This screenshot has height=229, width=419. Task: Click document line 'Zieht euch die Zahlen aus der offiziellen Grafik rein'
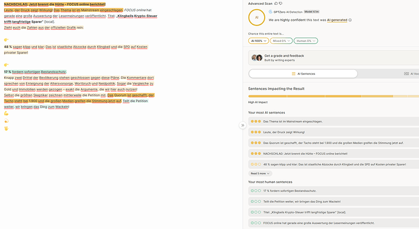pyautogui.click(x=44, y=27)
